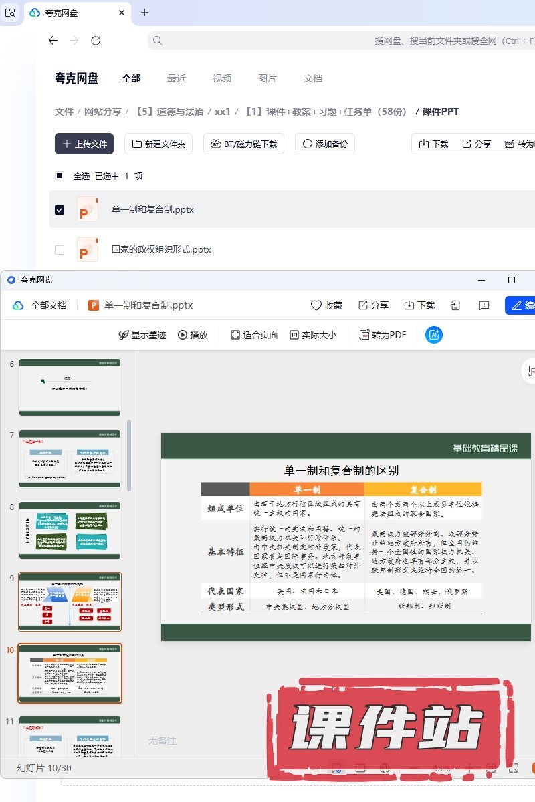Switch to 实际大小 actual size
The height and width of the screenshot is (802, 535).
312,335
